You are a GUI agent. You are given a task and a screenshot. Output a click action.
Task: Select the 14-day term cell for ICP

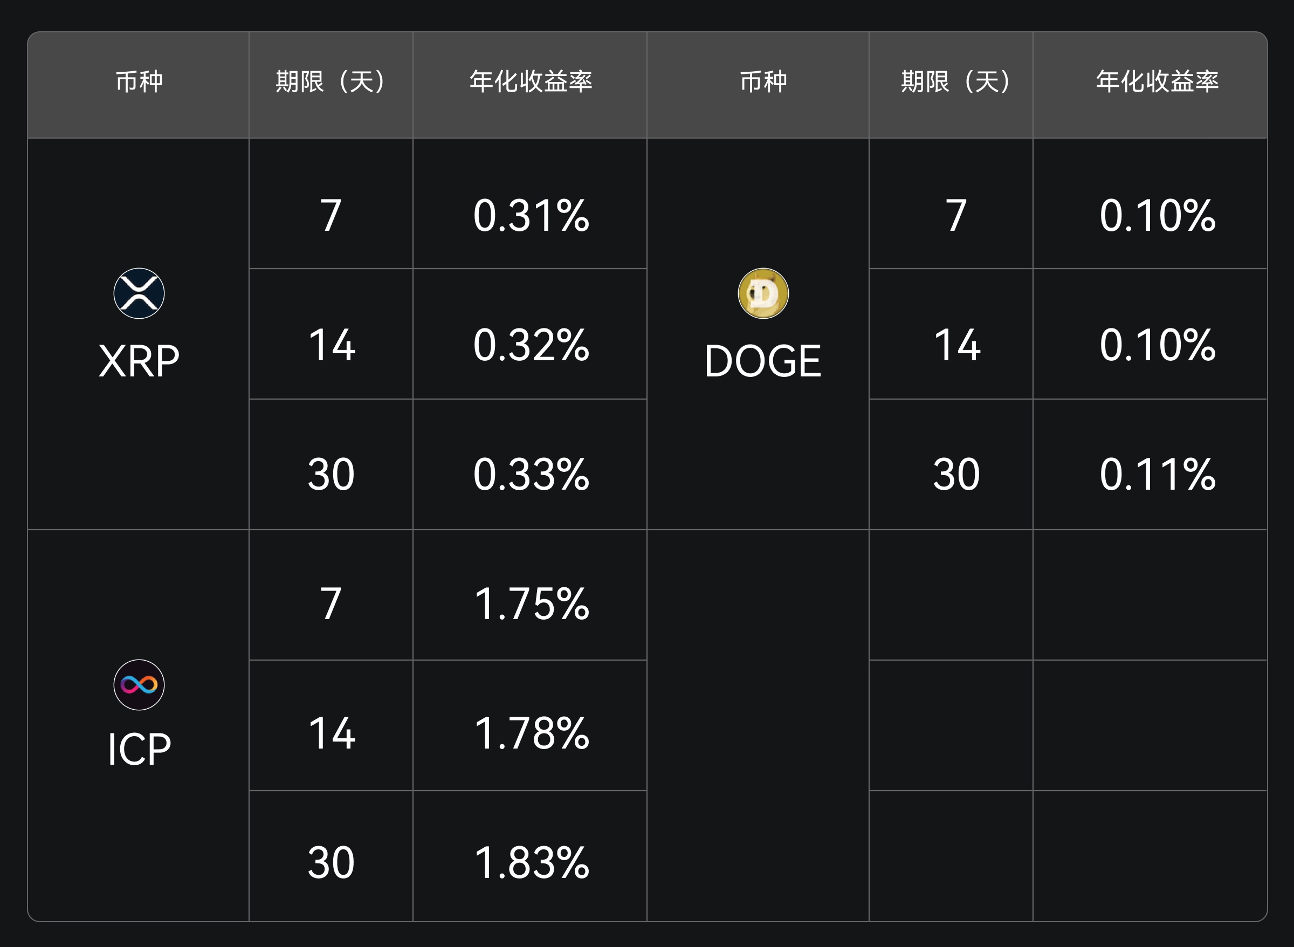click(331, 734)
